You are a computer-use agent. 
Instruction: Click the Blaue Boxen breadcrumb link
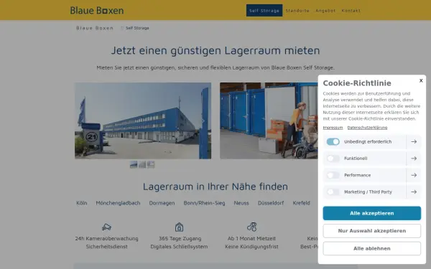(x=95, y=28)
